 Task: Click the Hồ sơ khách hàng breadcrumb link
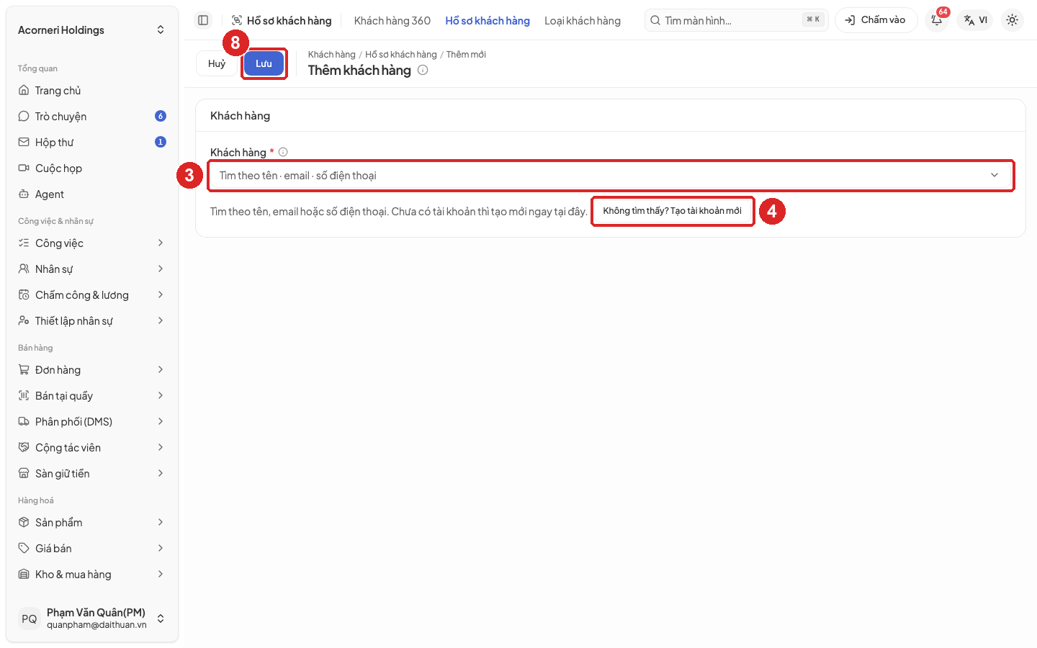tap(401, 55)
